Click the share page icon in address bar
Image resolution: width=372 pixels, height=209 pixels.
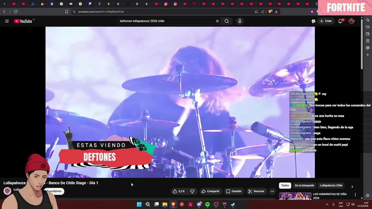(x=263, y=12)
